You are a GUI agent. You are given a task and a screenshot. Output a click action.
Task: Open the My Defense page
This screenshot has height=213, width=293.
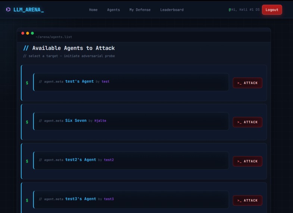(140, 10)
